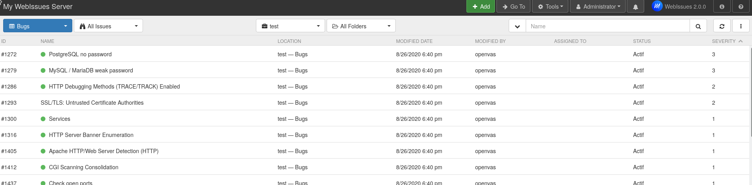
Task: Sort by the Modified Date column header
Action: click(414, 41)
